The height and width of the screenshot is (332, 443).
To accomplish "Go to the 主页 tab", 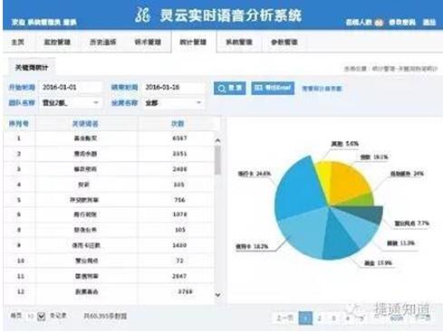I will pyautogui.click(x=17, y=42).
